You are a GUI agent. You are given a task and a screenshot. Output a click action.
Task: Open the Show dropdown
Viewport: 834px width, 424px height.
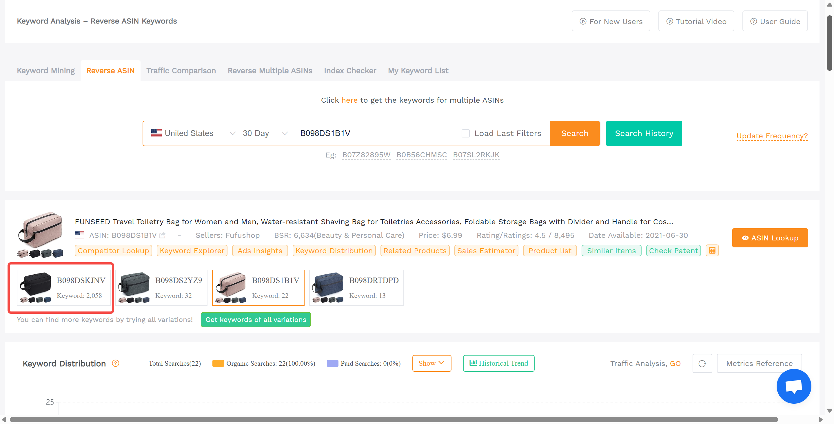coord(431,363)
